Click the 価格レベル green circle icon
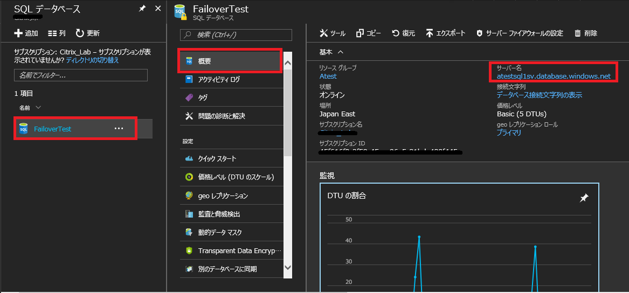629x293 pixels. (x=189, y=177)
